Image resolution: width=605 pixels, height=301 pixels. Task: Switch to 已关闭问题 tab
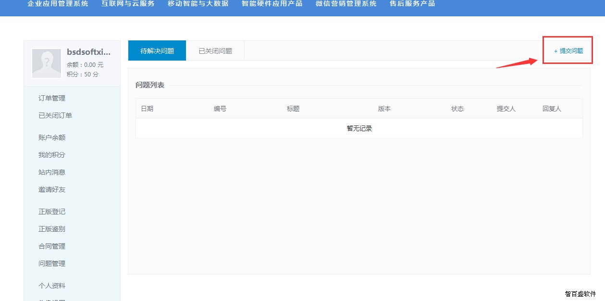pos(215,50)
